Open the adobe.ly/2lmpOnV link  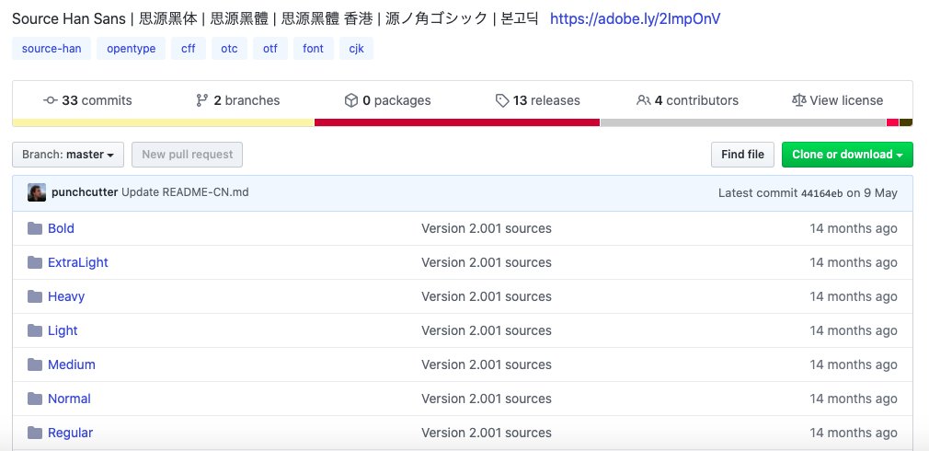(x=636, y=19)
